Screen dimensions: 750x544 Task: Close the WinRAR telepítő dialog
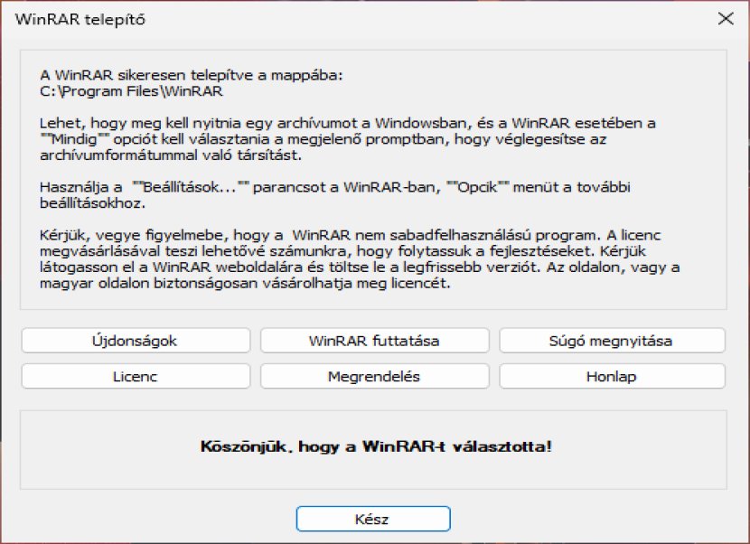pyautogui.click(x=726, y=19)
